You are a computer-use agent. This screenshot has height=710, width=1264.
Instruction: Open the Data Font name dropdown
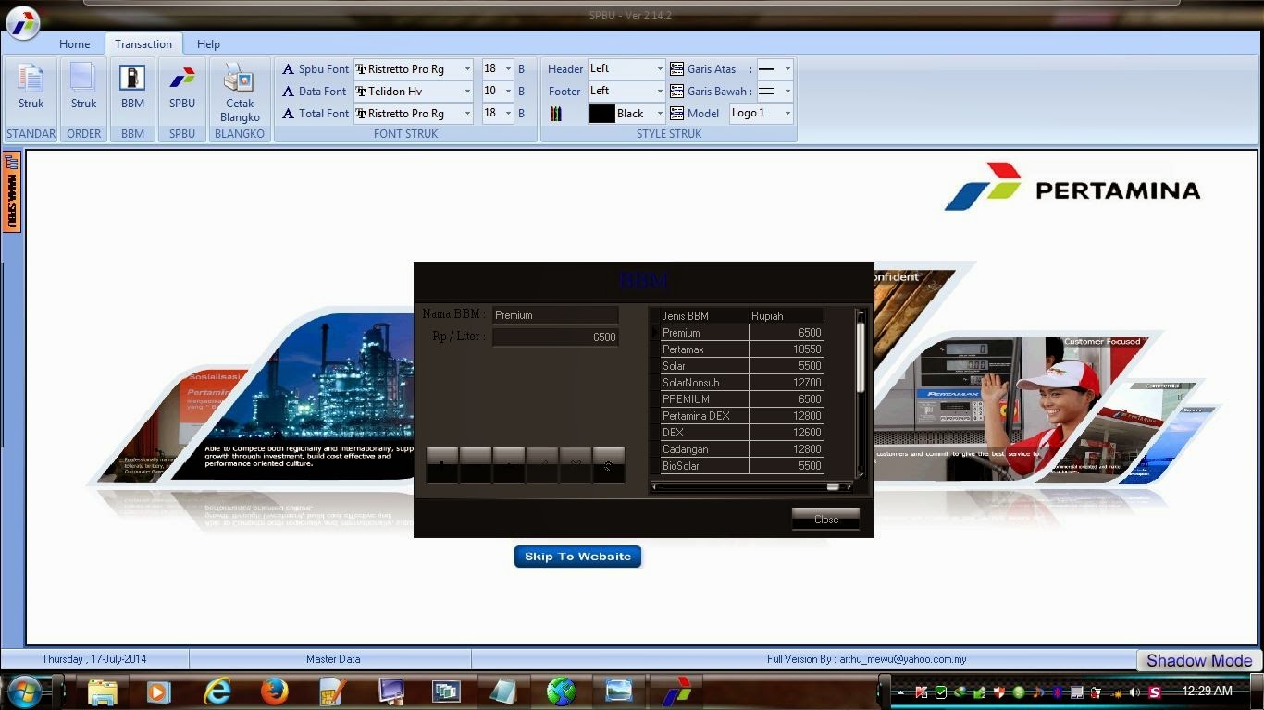[467, 92]
